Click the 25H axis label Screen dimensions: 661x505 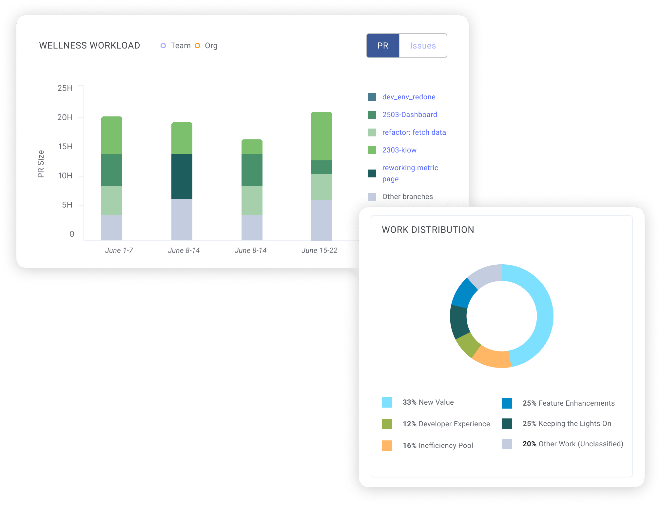point(65,88)
